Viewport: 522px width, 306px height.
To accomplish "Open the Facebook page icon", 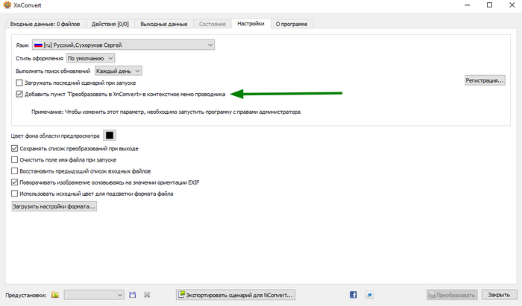I will tap(353, 295).
